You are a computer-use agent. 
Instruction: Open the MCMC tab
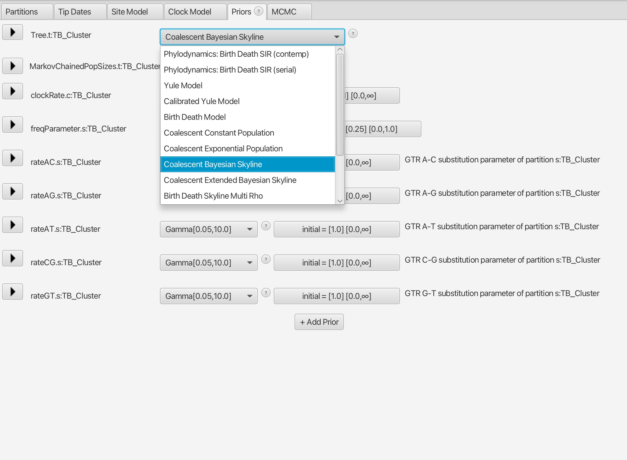coord(284,12)
